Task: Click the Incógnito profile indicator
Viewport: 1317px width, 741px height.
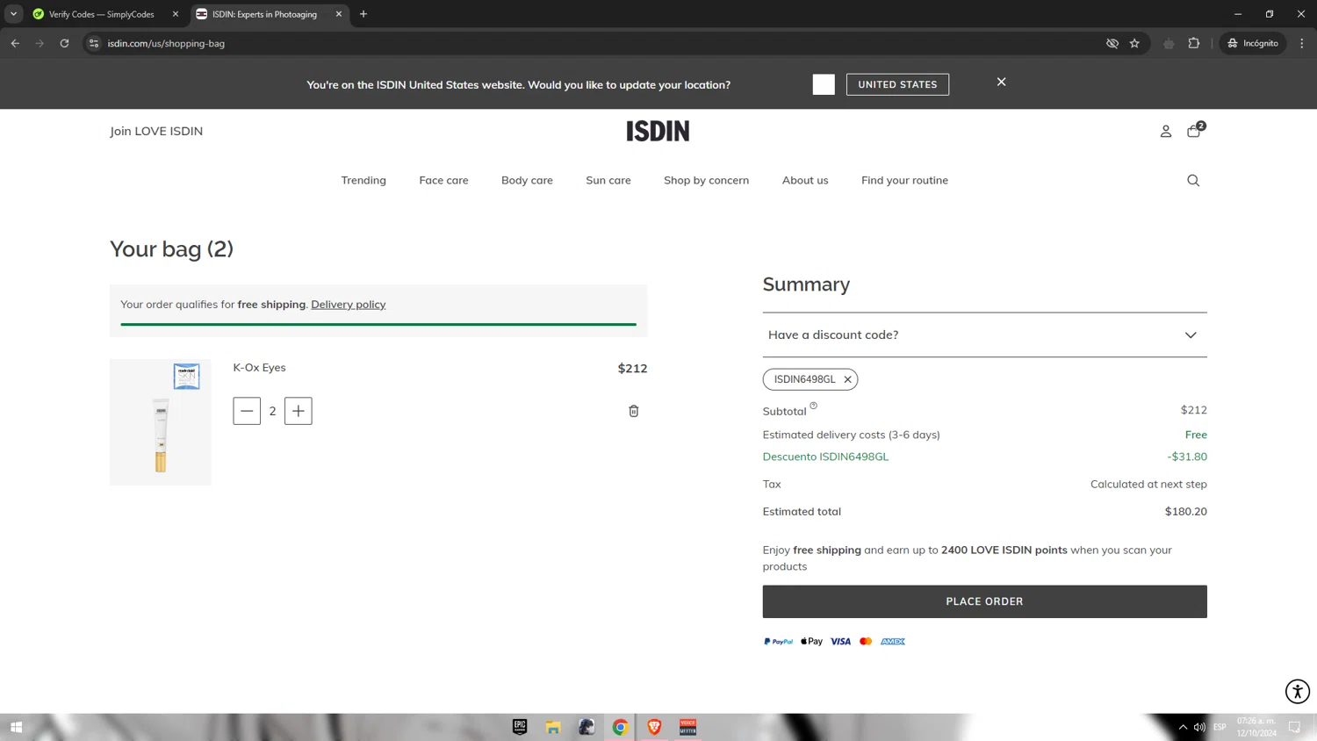Action: tap(1253, 43)
